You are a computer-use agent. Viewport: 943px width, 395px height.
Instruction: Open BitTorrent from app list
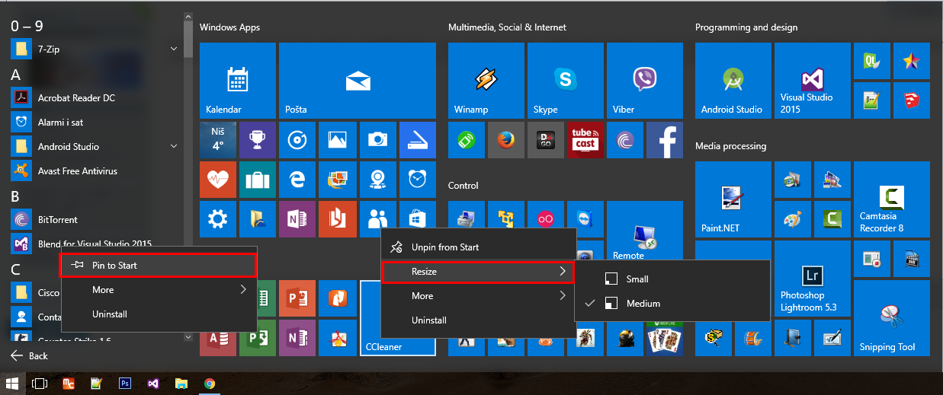pyautogui.click(x=95, y=220)
